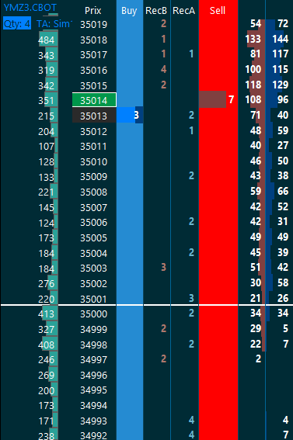Click ask volume 66 at 35008

point(283,191)
